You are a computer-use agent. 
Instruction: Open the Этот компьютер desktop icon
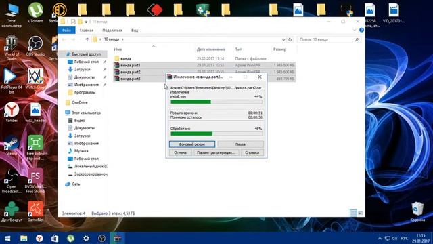(x=12, y=15)
